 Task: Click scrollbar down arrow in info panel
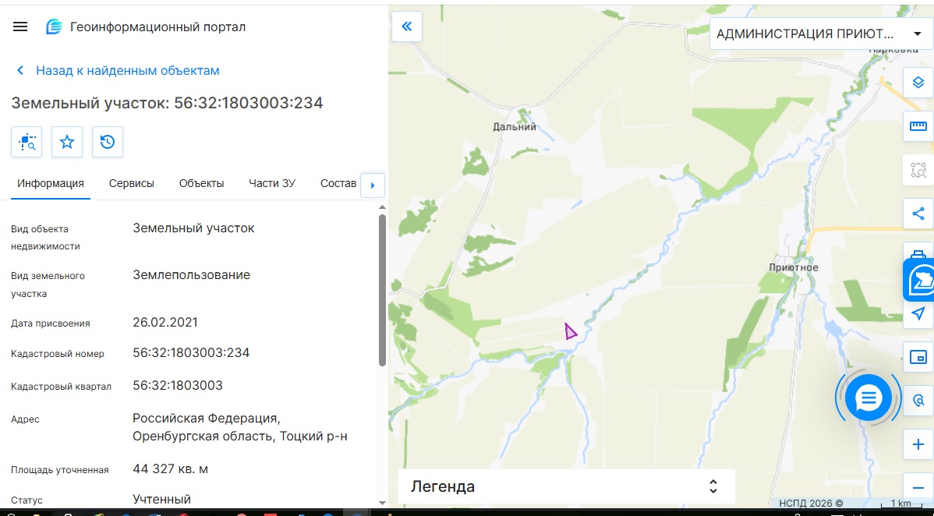pos(383,503)
